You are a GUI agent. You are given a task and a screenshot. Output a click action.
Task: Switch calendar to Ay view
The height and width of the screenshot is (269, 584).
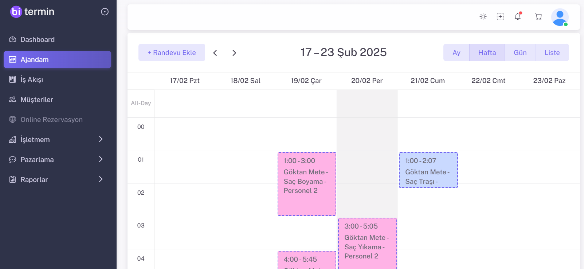pyautogui.click(x=456, y=52)
